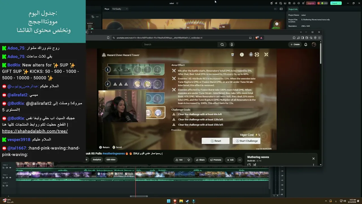Screen dimensions: 362x204
Task: Hide the Video 2 track
Action: point(10,168)
